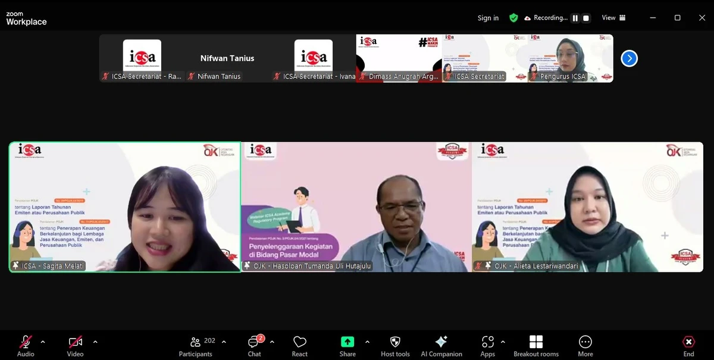Stop the ongoing recording
This screenshot has height=360, width=714.
pyautogui.click(x=585, y=18)
